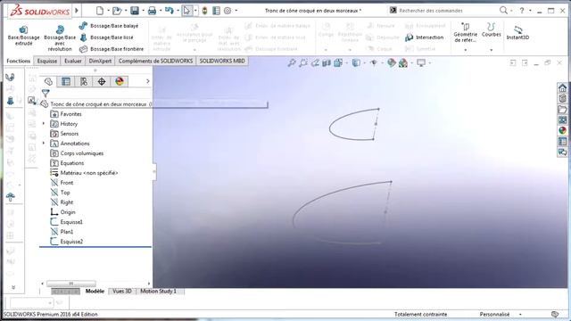Show the FeatureManager design tree tab
The image size is (571, 321).
tap(48, 81)
